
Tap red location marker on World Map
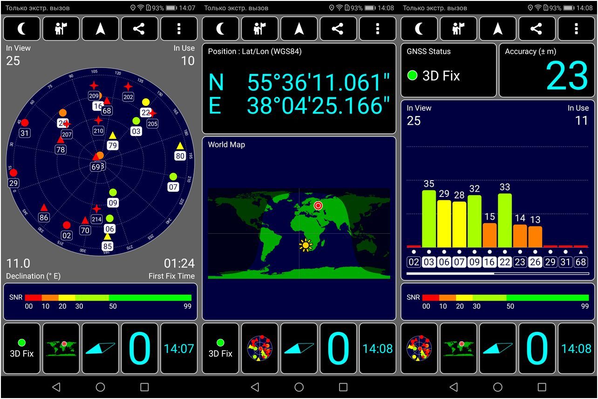318,205
